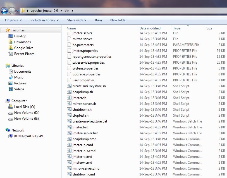227x178 pixels.
Task: Expand arrow after bin breadcrumb
Action: point(73,11)
